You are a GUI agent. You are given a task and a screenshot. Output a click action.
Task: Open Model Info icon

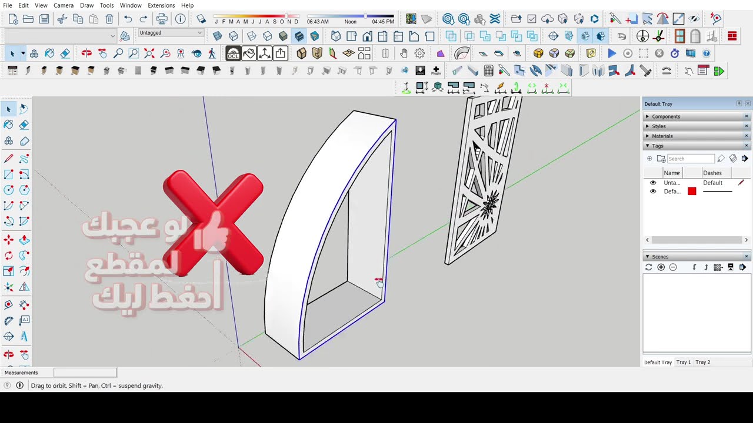(181, 19)
